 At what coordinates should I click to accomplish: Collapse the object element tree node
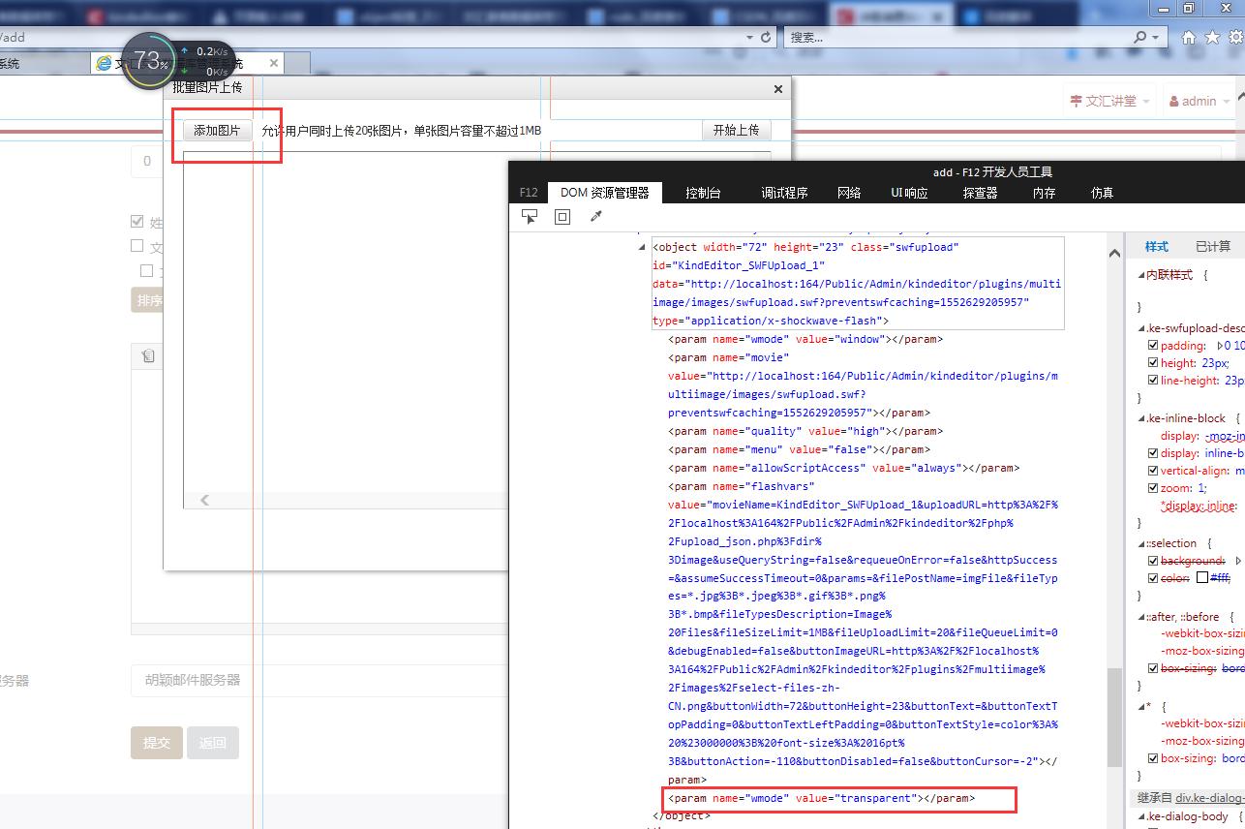(x=643, y=248)
